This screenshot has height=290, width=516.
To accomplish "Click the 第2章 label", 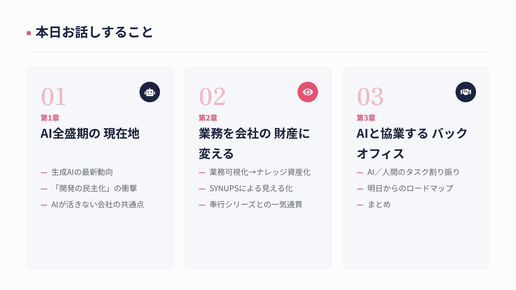I will point(208,118).
